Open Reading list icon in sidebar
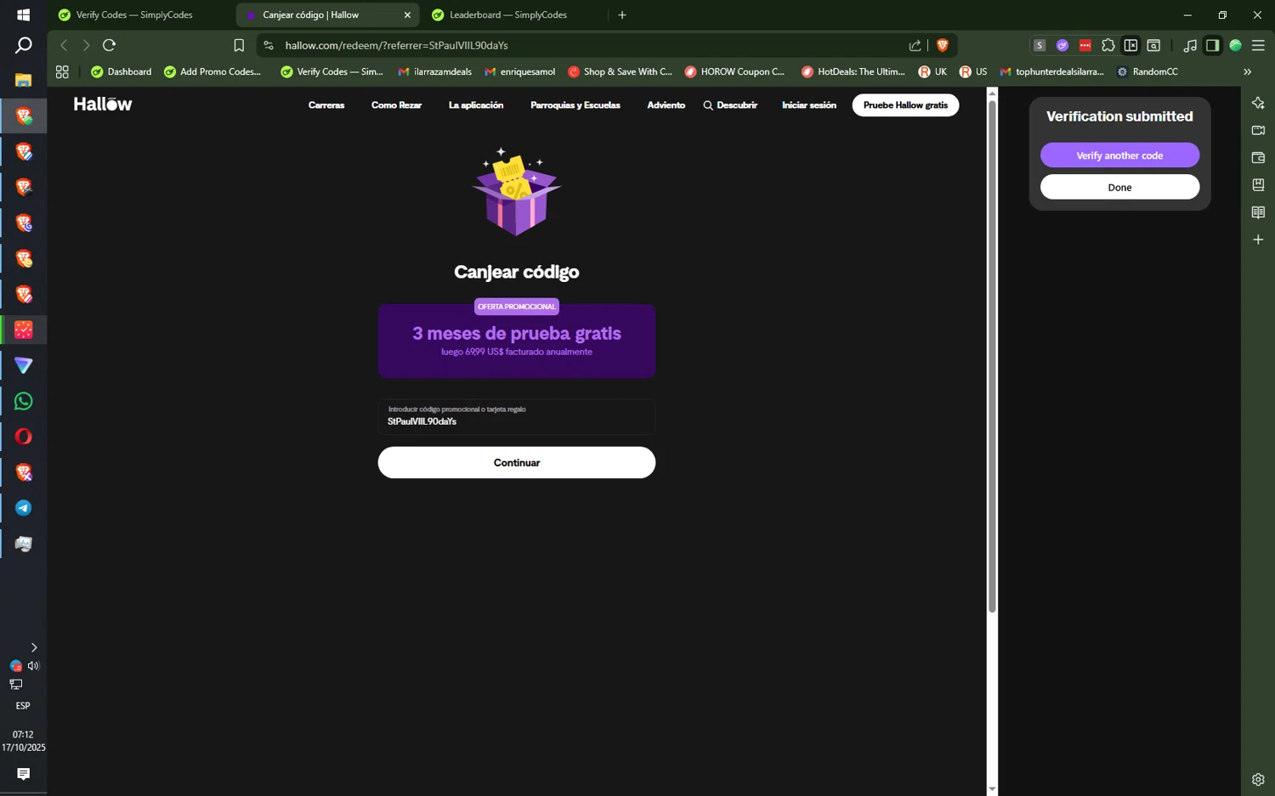Screen dimensions: 1275x796 click(x=1258, y=212)
